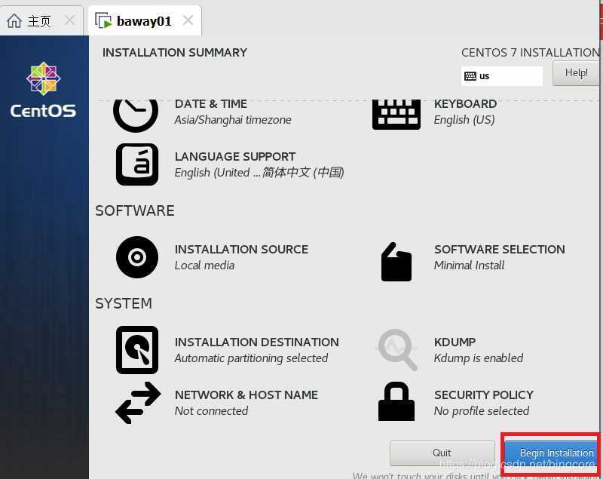The image size is (603, 479).
Task: Open the NETWORK & HOST NAME label
Action: click(x=246, y=395)
